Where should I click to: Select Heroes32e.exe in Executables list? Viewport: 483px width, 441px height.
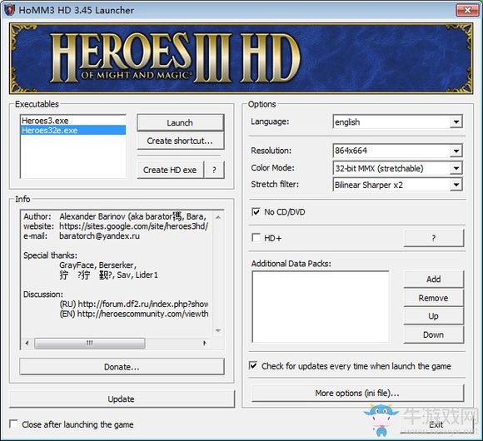click(73, 130)
